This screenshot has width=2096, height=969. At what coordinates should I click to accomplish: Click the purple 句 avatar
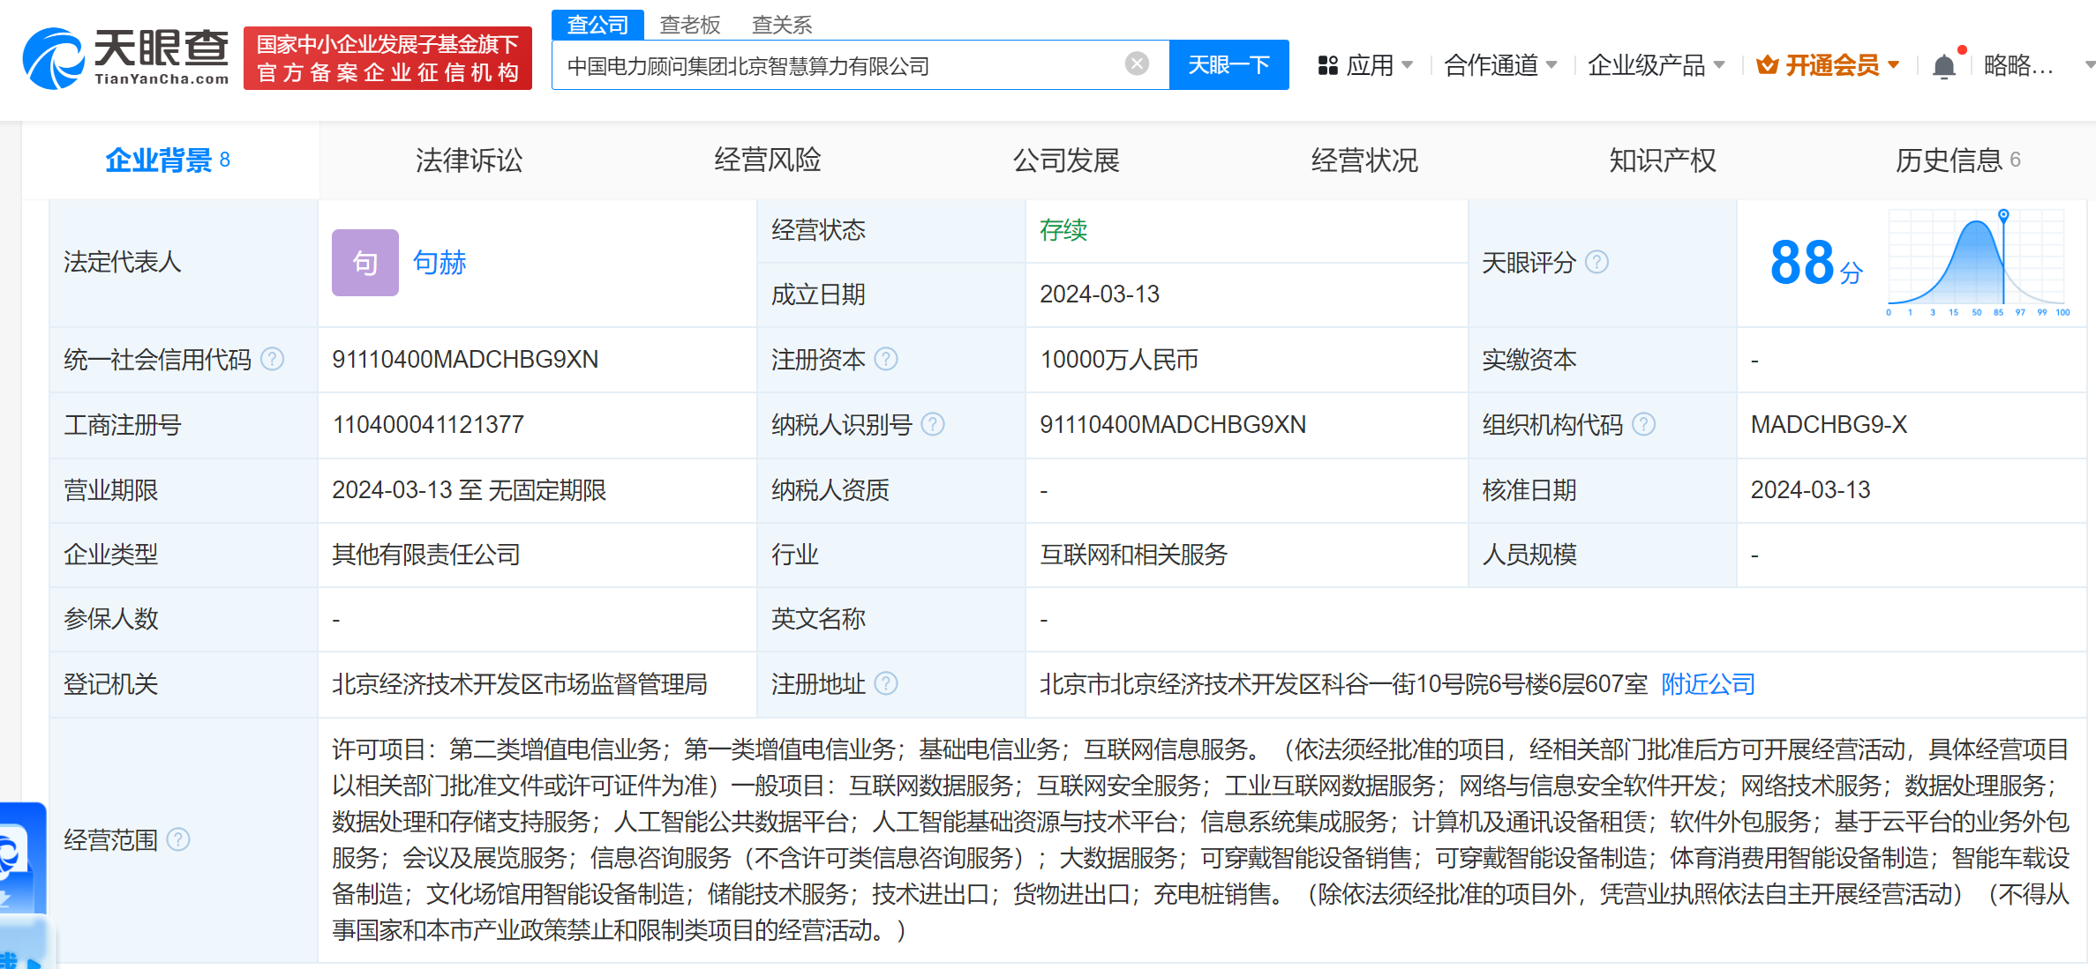(x=364, y=263)
